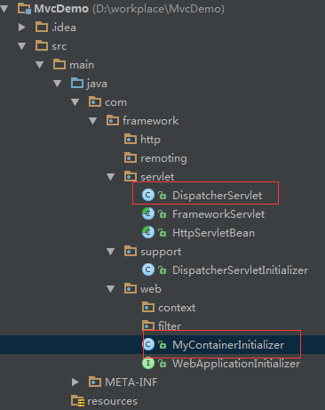Click the support package icon
The height and width of the screenshot is (410, 325).
(131, 251)
